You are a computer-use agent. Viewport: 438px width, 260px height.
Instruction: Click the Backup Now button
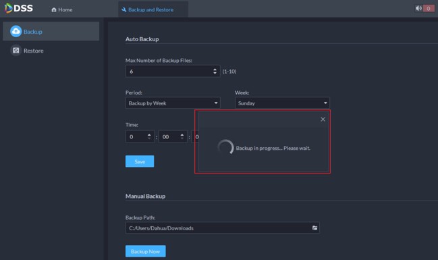146,251
